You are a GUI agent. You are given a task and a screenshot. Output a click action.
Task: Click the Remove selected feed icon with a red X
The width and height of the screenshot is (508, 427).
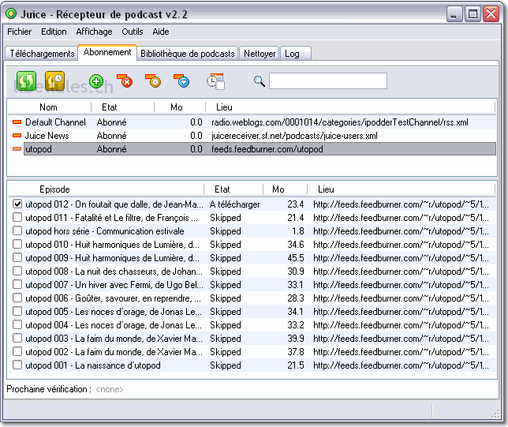(125, 81)
